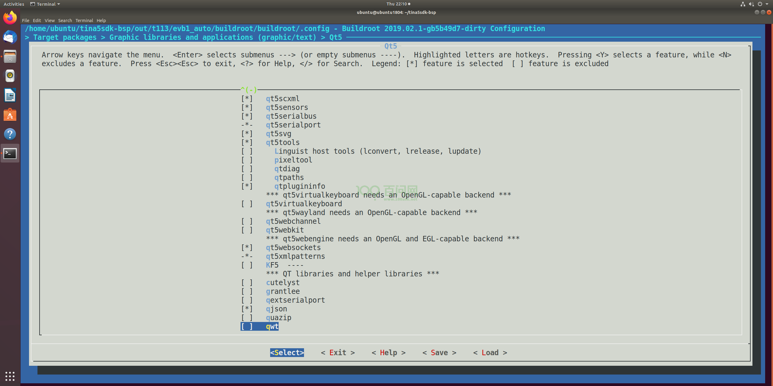
Task: Open the Files manager dock icon
Action: [10, 56]
